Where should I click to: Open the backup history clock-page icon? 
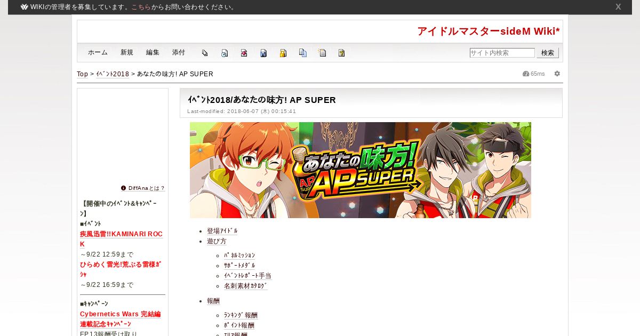pyautogui.click(x=225, y=53)
